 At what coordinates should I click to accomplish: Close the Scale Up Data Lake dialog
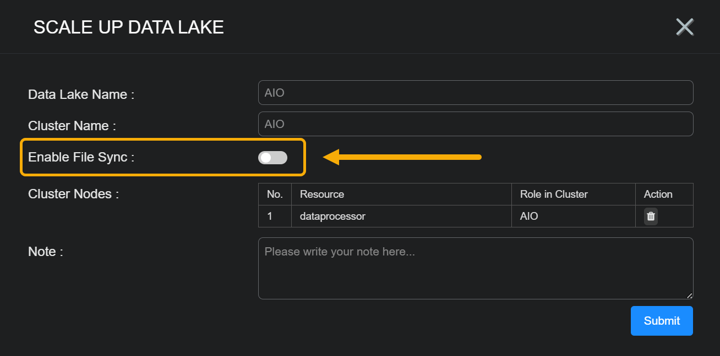(685, 27)
